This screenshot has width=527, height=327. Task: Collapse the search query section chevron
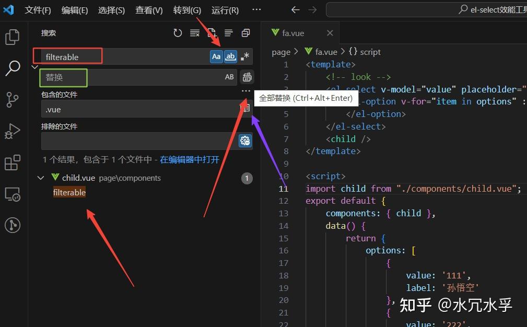pyautogui.click(x=34, y=67)
